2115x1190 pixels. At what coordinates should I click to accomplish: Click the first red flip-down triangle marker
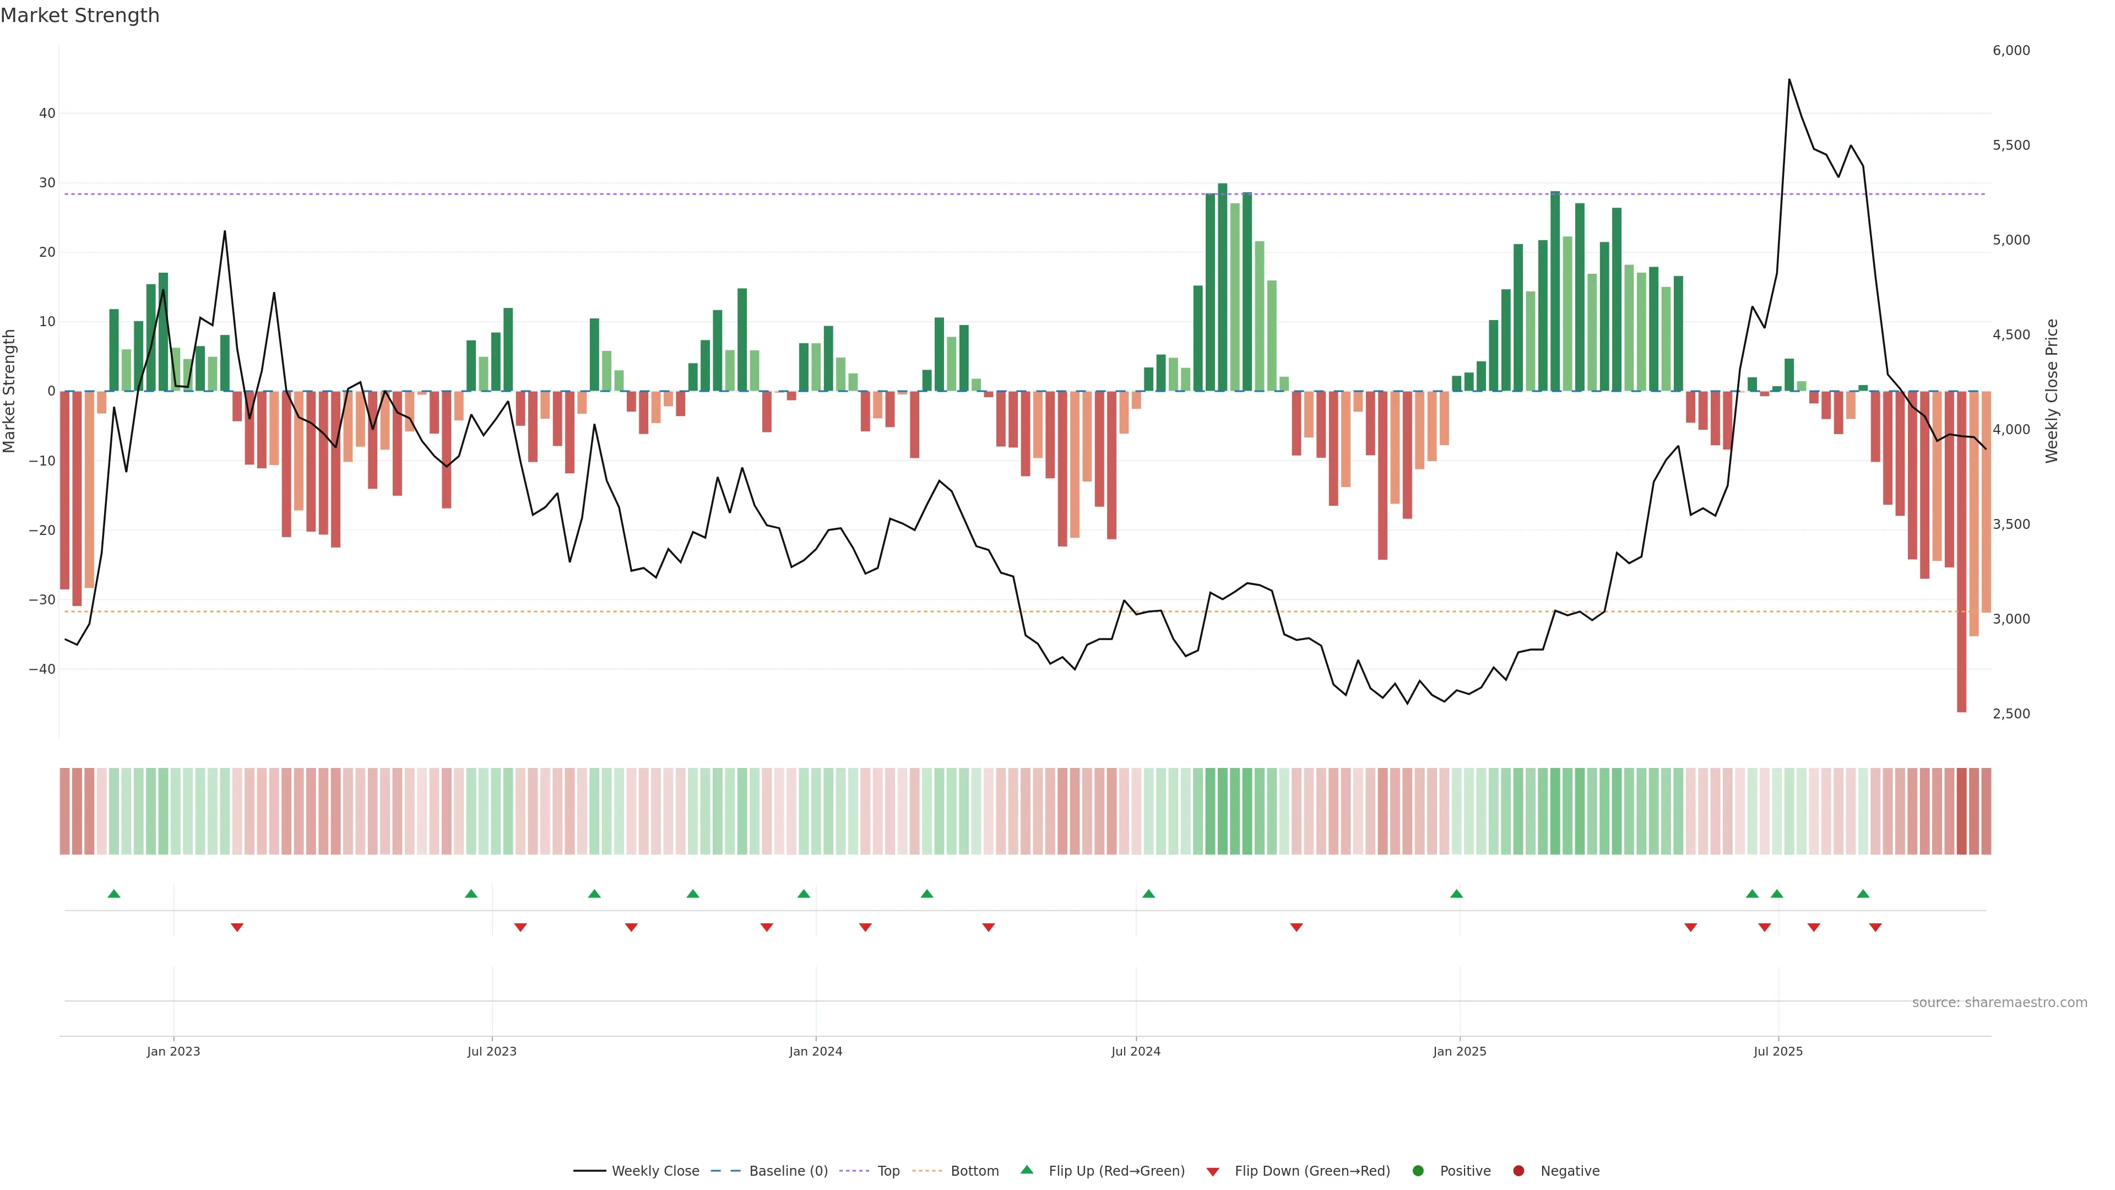coord(237,927)
